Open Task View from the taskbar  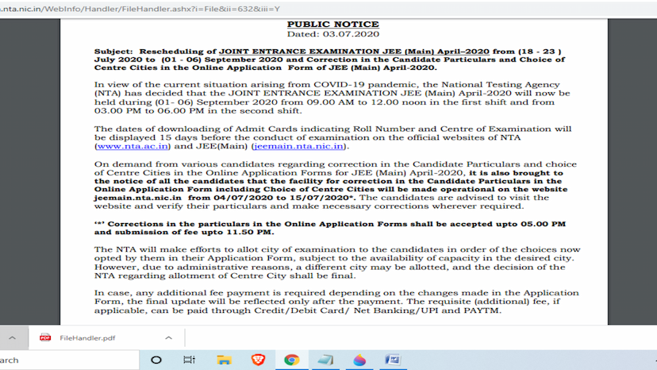coord(190,360)
